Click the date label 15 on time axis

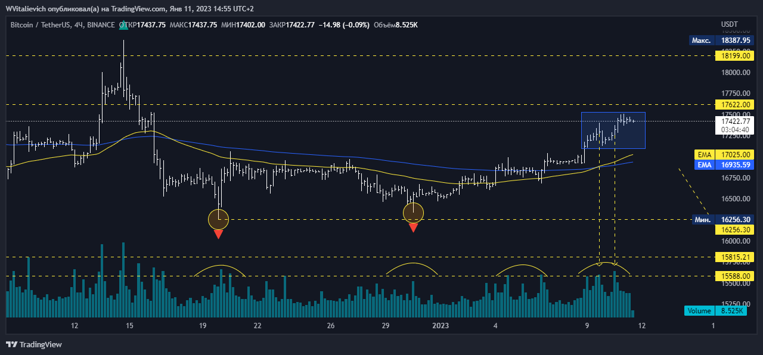click(x=129, y=326)
